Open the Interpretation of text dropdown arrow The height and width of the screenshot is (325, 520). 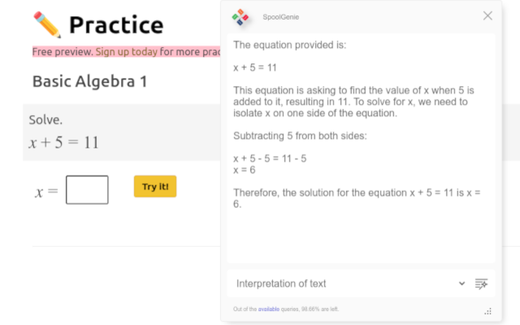(x=461, y=284)
